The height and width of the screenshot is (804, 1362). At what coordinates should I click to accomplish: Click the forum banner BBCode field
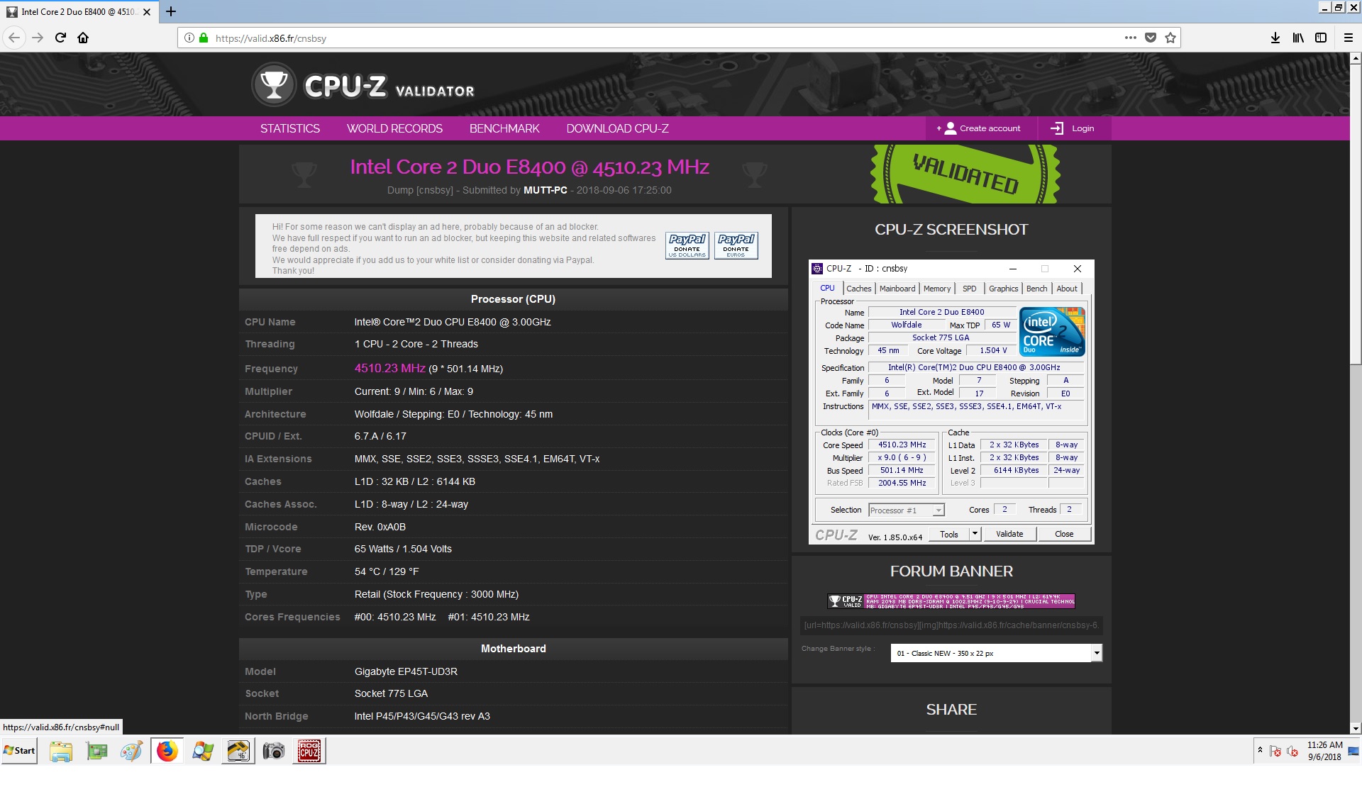coord(951,625)
